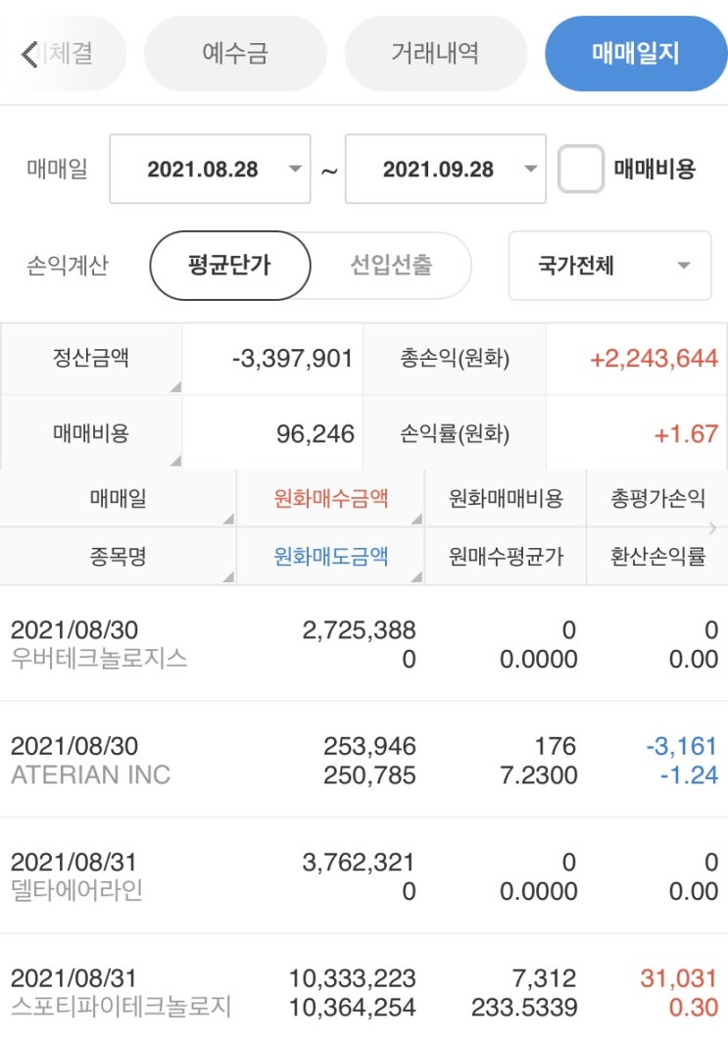Tap ATERIAN loss value -3,161
Viewport: 728px width, 1044px height.
(681, 746)
